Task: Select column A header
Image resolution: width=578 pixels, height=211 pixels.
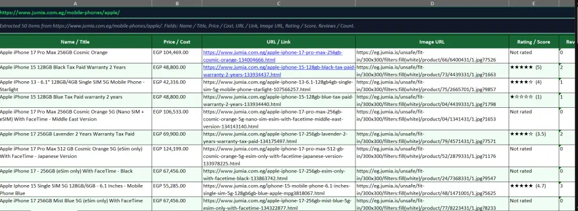Action: [76, 3]
